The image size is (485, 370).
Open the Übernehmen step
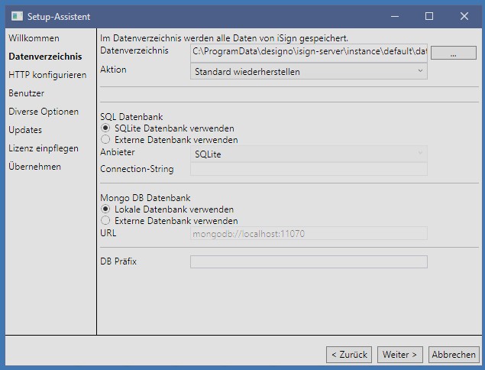point(34,166)
